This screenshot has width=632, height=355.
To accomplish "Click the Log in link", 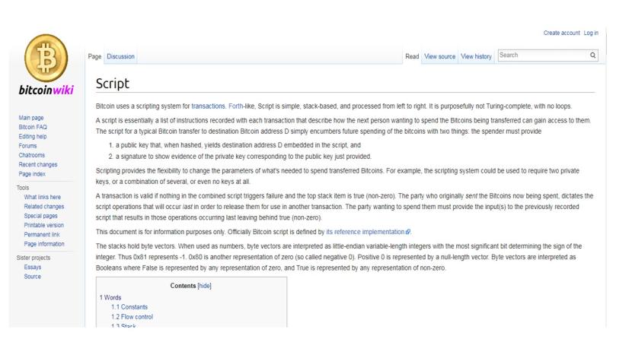I will tap(591, 33).
